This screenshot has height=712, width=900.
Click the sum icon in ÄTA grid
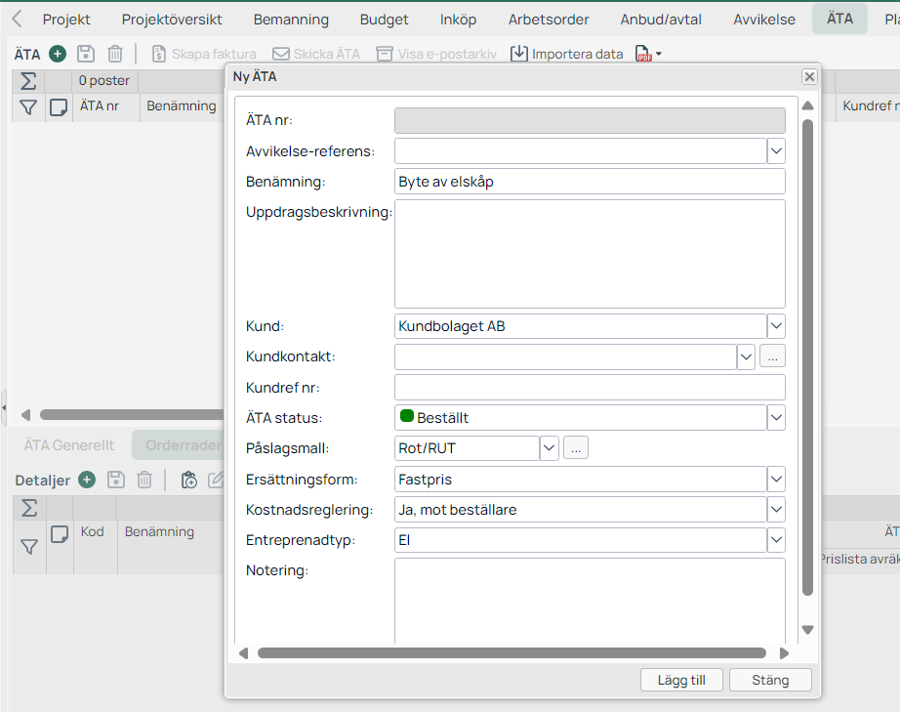pyautogui.click(x=28, y=81)
